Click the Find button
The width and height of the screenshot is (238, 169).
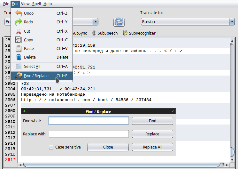[152, 121]
